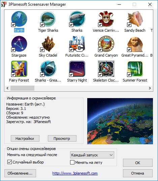Screen dimensions: 158x181
Task: Minimize the Screensaver Manager window
Action: [119, 4]
